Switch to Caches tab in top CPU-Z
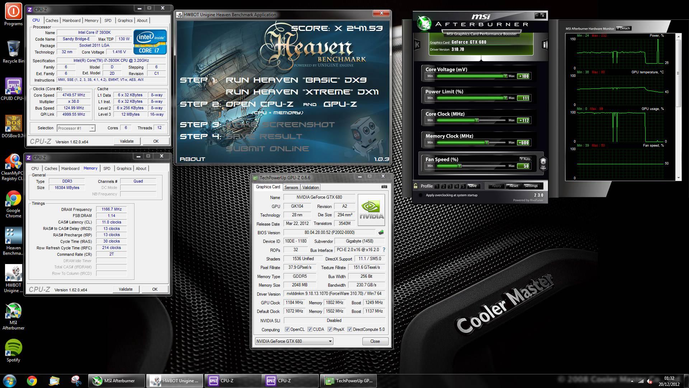Viewport: 689px width, 388px height. tap(52, 20)
